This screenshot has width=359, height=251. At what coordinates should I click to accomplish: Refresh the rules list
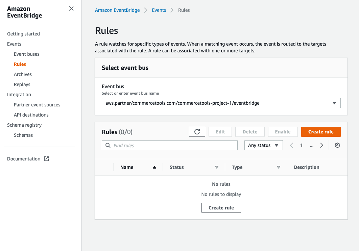197,132
